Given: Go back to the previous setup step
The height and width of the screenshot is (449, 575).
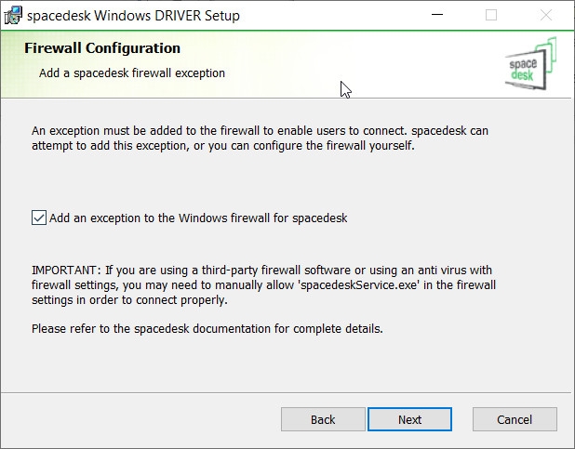Looking at the screenshot, I should [323, 419].
